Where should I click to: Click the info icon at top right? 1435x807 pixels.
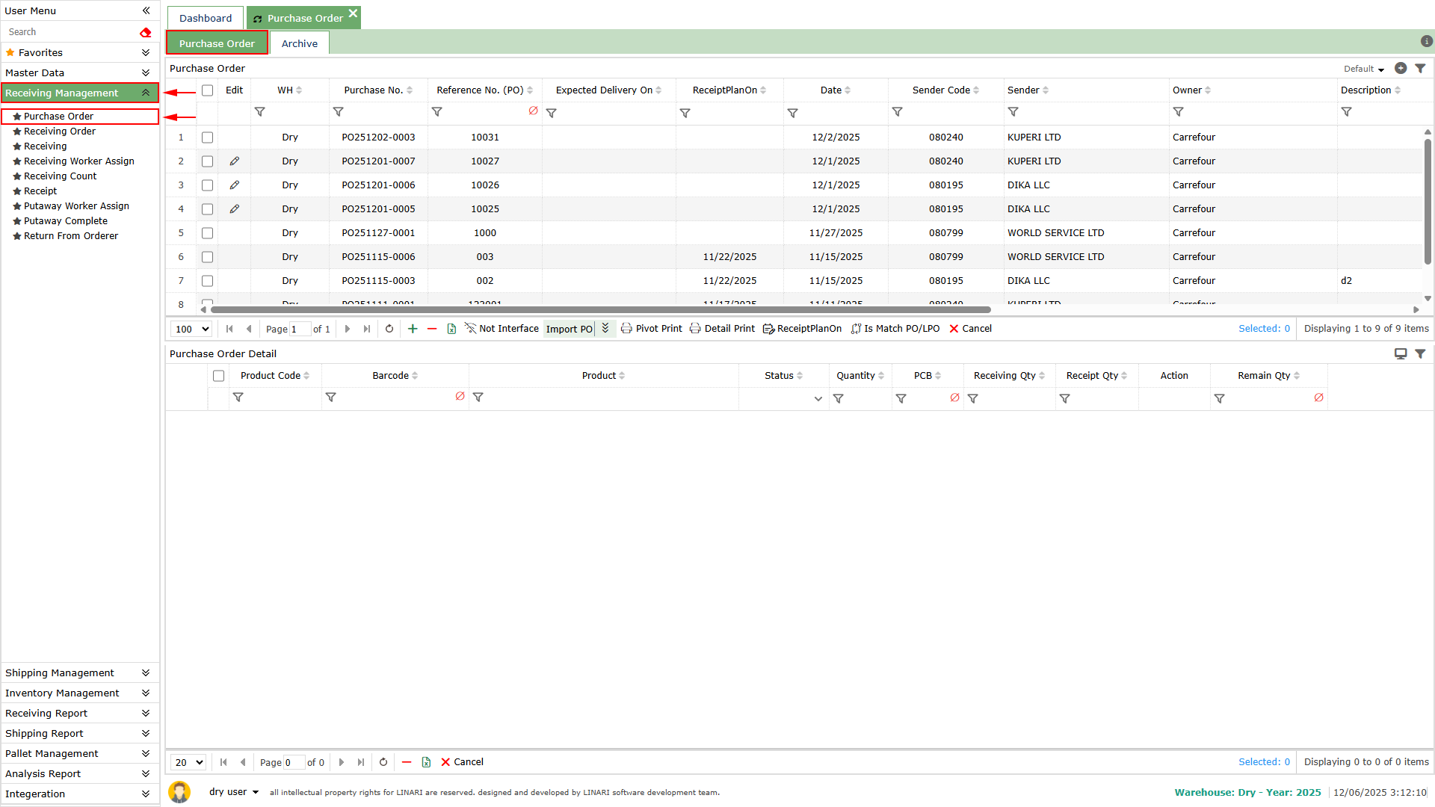(x=1426, y=42)
